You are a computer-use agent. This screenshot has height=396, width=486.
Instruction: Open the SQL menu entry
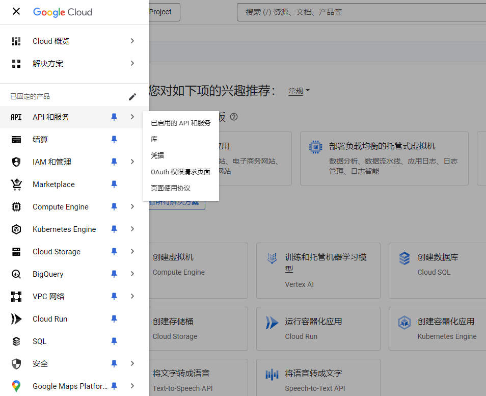74,341
